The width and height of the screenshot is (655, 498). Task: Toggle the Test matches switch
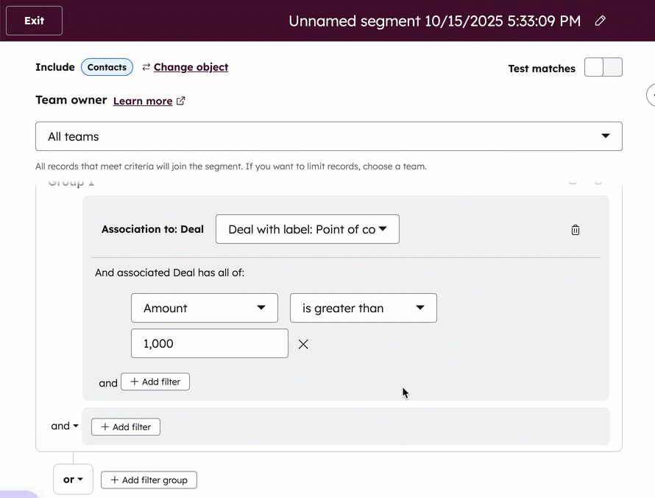click(x=603, y=68)
